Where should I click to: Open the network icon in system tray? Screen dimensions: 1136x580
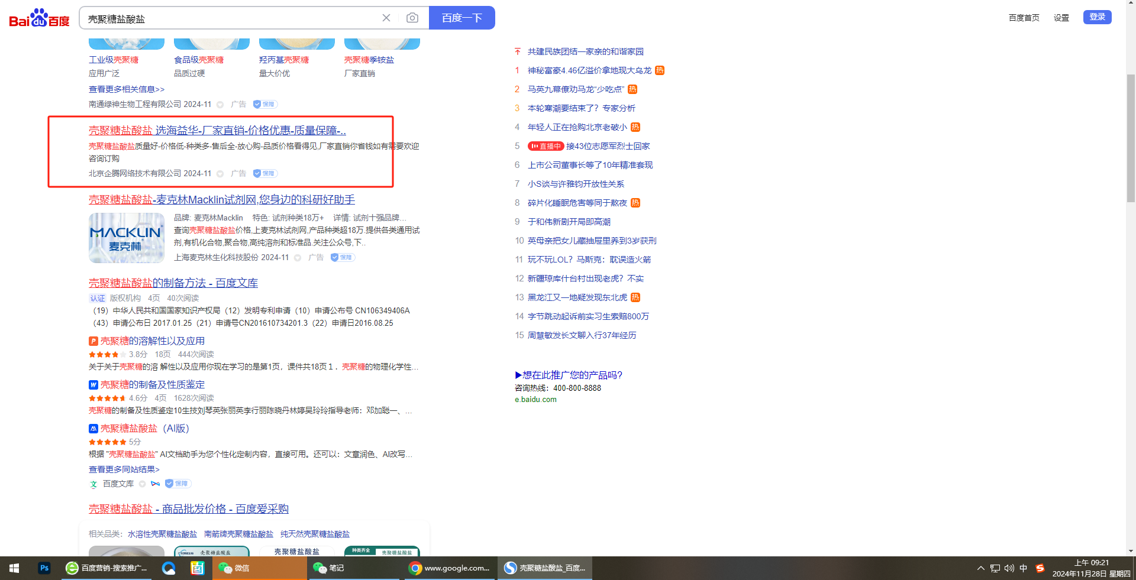point(995,568)
